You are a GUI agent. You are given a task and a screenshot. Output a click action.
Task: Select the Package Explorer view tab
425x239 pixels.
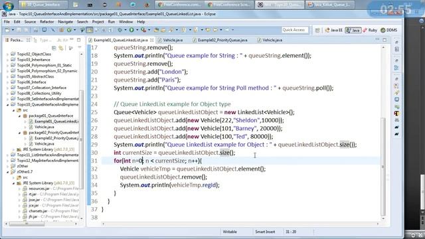point(16,40)
